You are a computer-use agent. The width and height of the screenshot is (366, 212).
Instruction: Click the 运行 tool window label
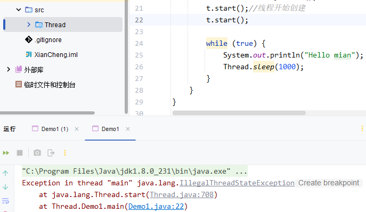coord(10,129)
